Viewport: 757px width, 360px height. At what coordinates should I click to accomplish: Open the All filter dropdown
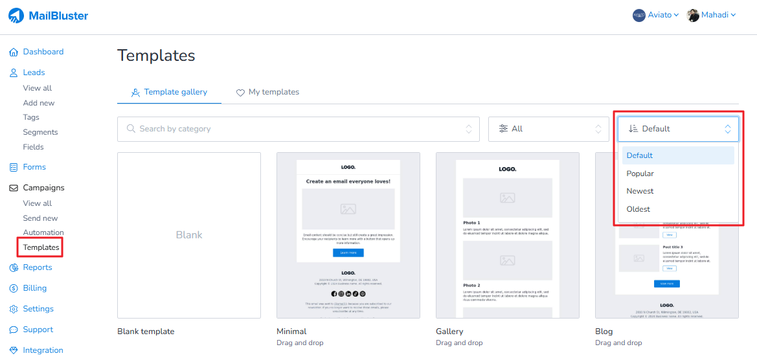[x=548, y=129]
